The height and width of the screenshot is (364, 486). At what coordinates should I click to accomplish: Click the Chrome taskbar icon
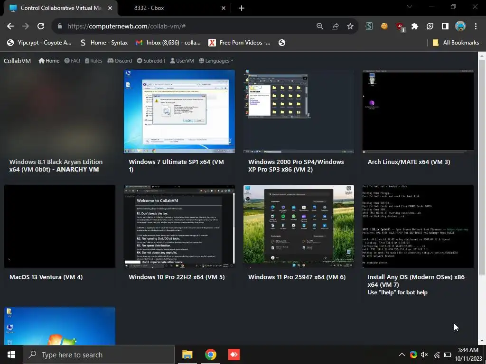[x=210, y=355]
